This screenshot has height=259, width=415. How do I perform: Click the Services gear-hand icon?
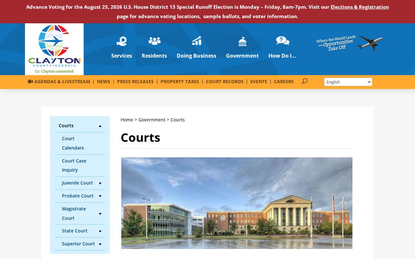pyautogui.click(x=122, y=41)
